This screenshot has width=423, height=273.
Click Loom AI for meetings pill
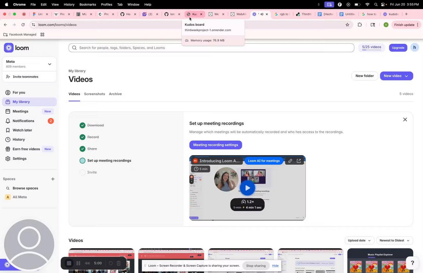coord(264,161)
